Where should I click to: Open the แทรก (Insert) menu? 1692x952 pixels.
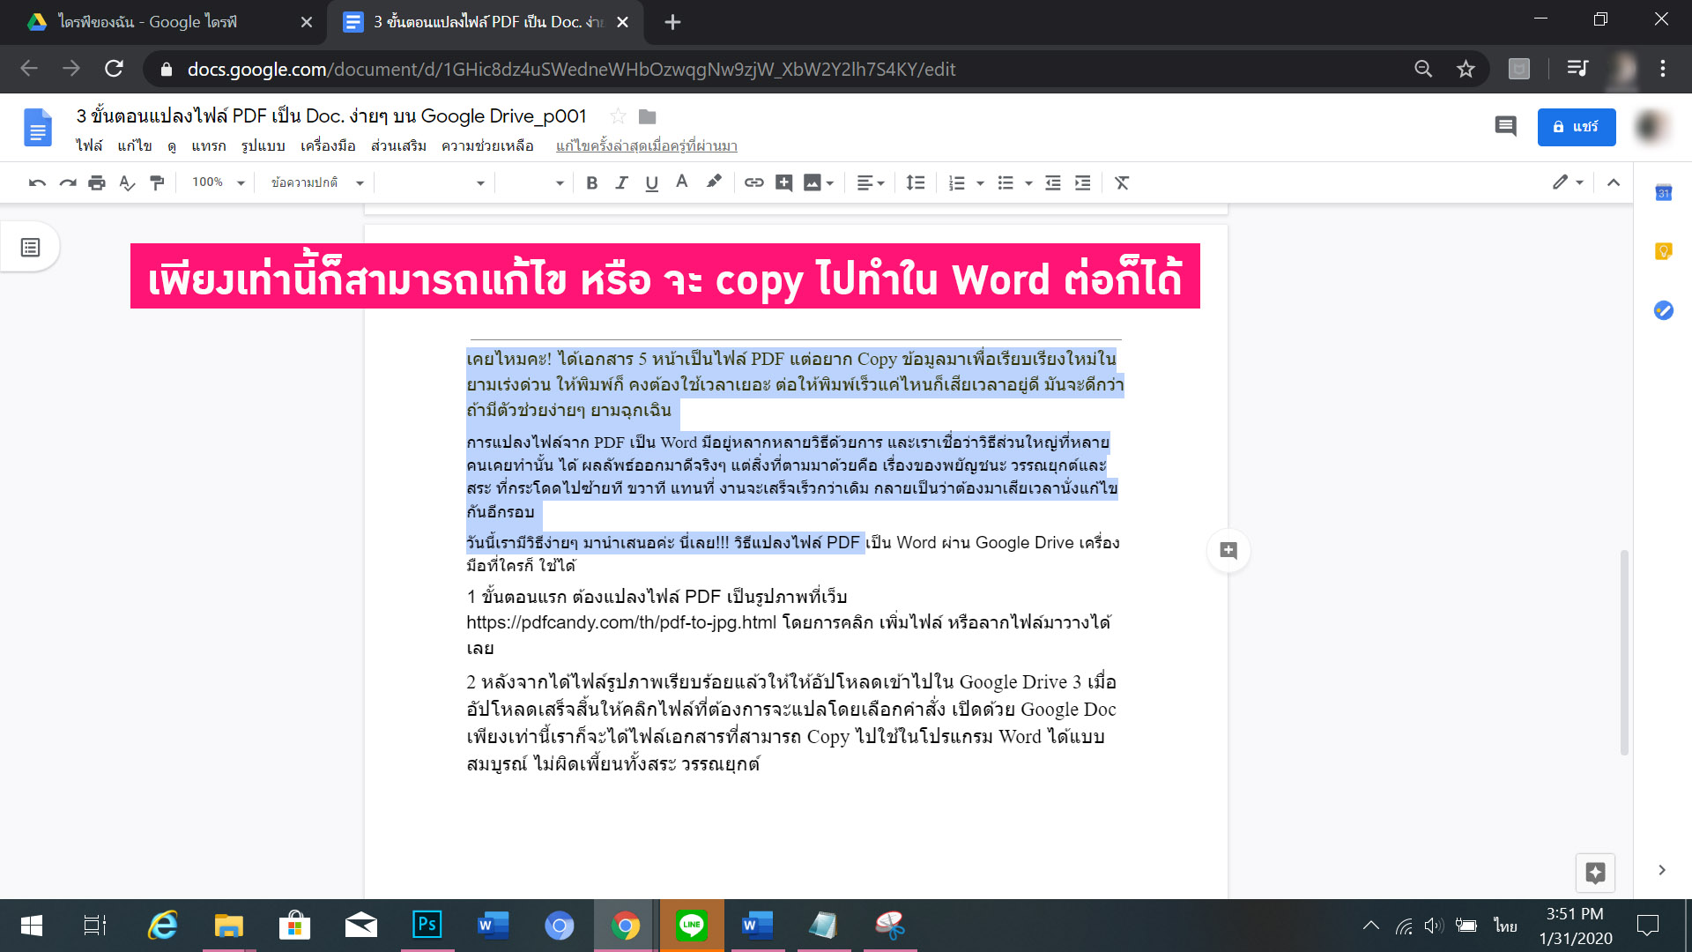pos(208,145)
